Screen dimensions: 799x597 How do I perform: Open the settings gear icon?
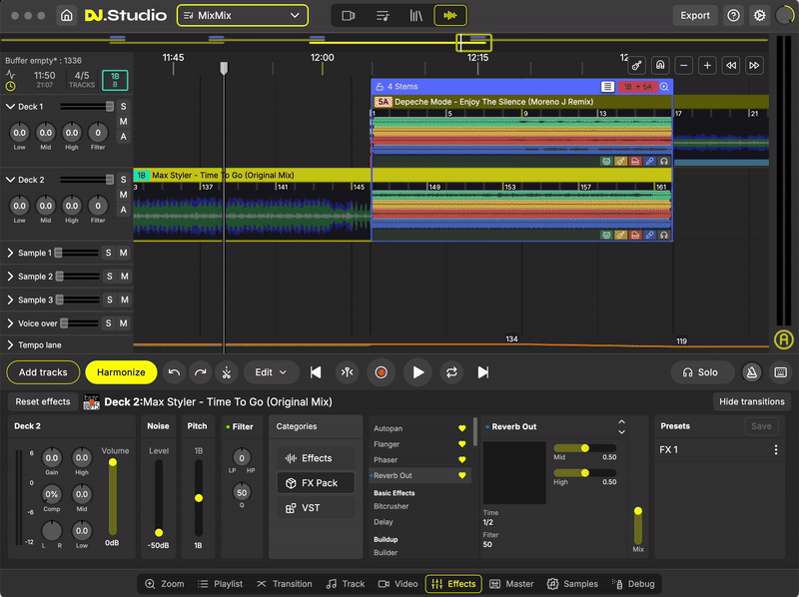pos(760,15)
